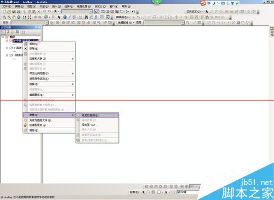
Task: Click the Find binoculars icon
Action: pyautogui.click(x=87, y=17)
